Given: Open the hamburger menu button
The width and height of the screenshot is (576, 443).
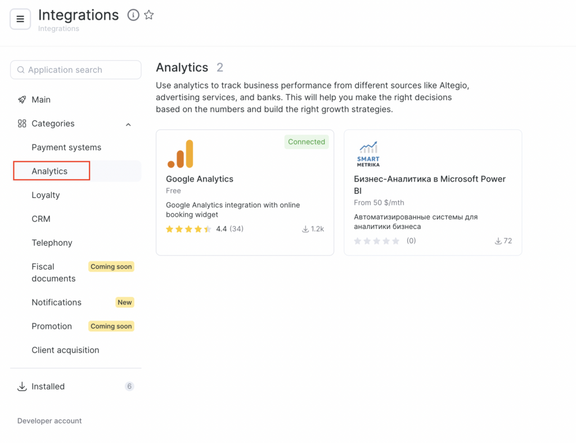Looking at the screenshot, I should [20, 20].
